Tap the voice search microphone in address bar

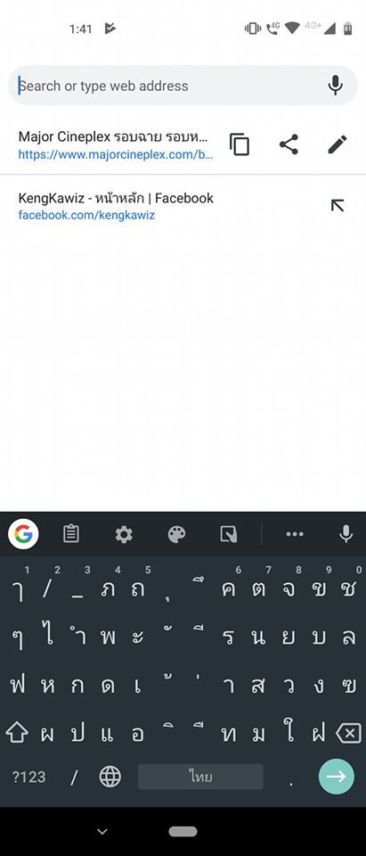click(336, 86)
